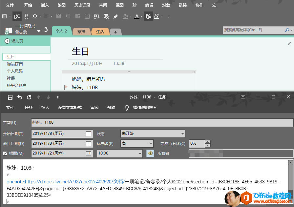Image resolution: width=294 pixels, height=207 pixels.
Task: Open the start date calendar picker
Action: coord(89,134)
